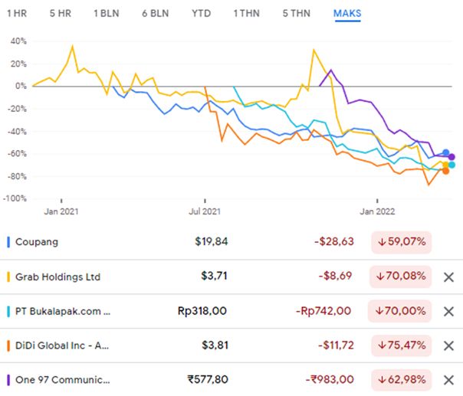Screen dimensions: 463x396
Task: Click the Coupang price $19,84
Action: (x=212, y=242)
